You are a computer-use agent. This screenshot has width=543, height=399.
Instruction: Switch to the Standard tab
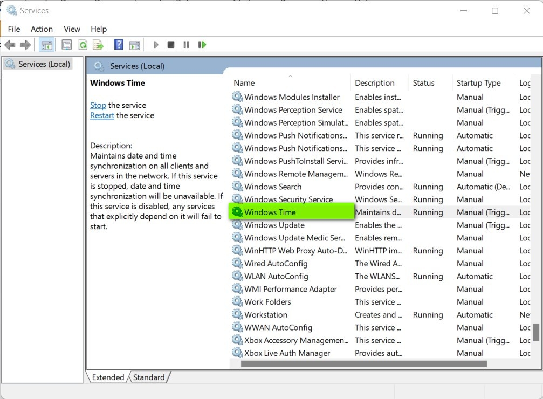[149, 377]
